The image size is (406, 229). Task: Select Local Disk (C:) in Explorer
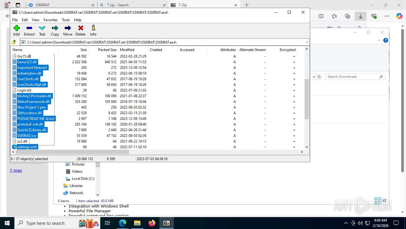pos(80,179)
